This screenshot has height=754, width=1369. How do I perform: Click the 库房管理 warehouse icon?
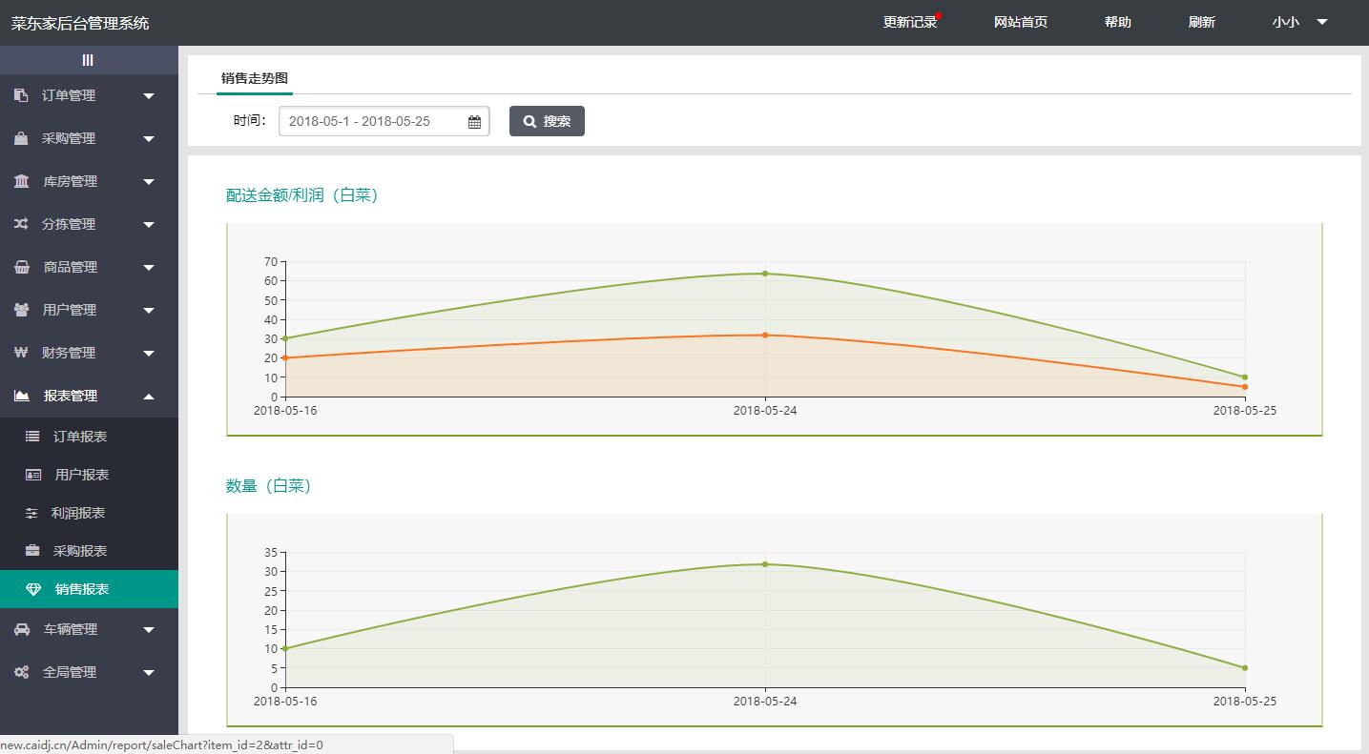(x=21, y=181)
